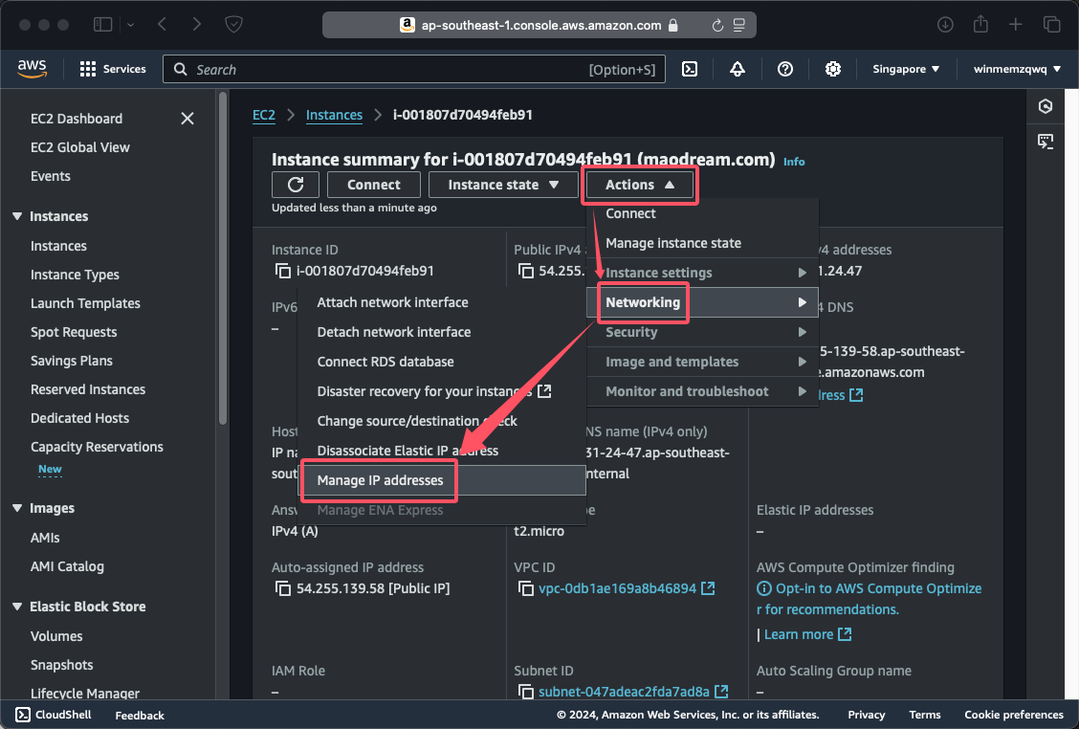Screen dimensions: 1079x729
Task: Click the Connect button next to refresh
Action: [x=374, y=185]
